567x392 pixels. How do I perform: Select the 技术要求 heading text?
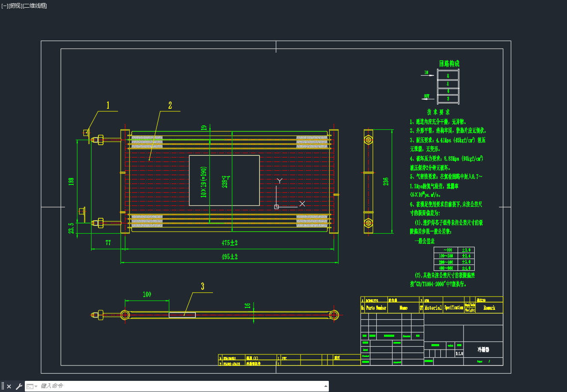(x=438, y=112)
